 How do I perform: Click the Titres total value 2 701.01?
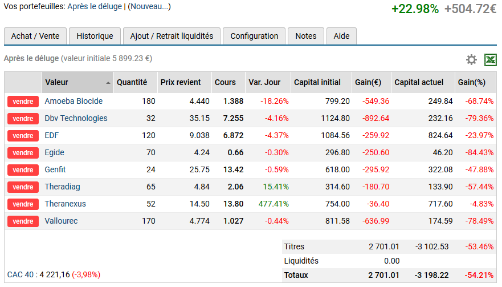384,246
